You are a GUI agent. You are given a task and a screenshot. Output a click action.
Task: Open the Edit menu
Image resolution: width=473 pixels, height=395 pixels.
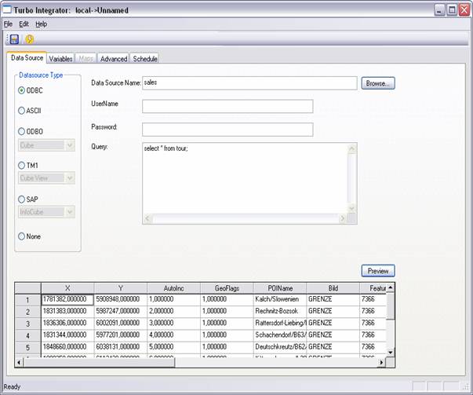click(x=24, y=24)
